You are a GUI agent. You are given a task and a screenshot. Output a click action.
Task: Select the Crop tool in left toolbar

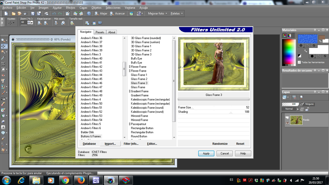[x=3, y=63]
